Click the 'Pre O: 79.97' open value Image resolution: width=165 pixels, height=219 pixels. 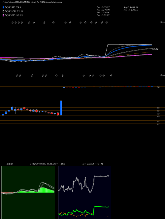tap(103, 7)
